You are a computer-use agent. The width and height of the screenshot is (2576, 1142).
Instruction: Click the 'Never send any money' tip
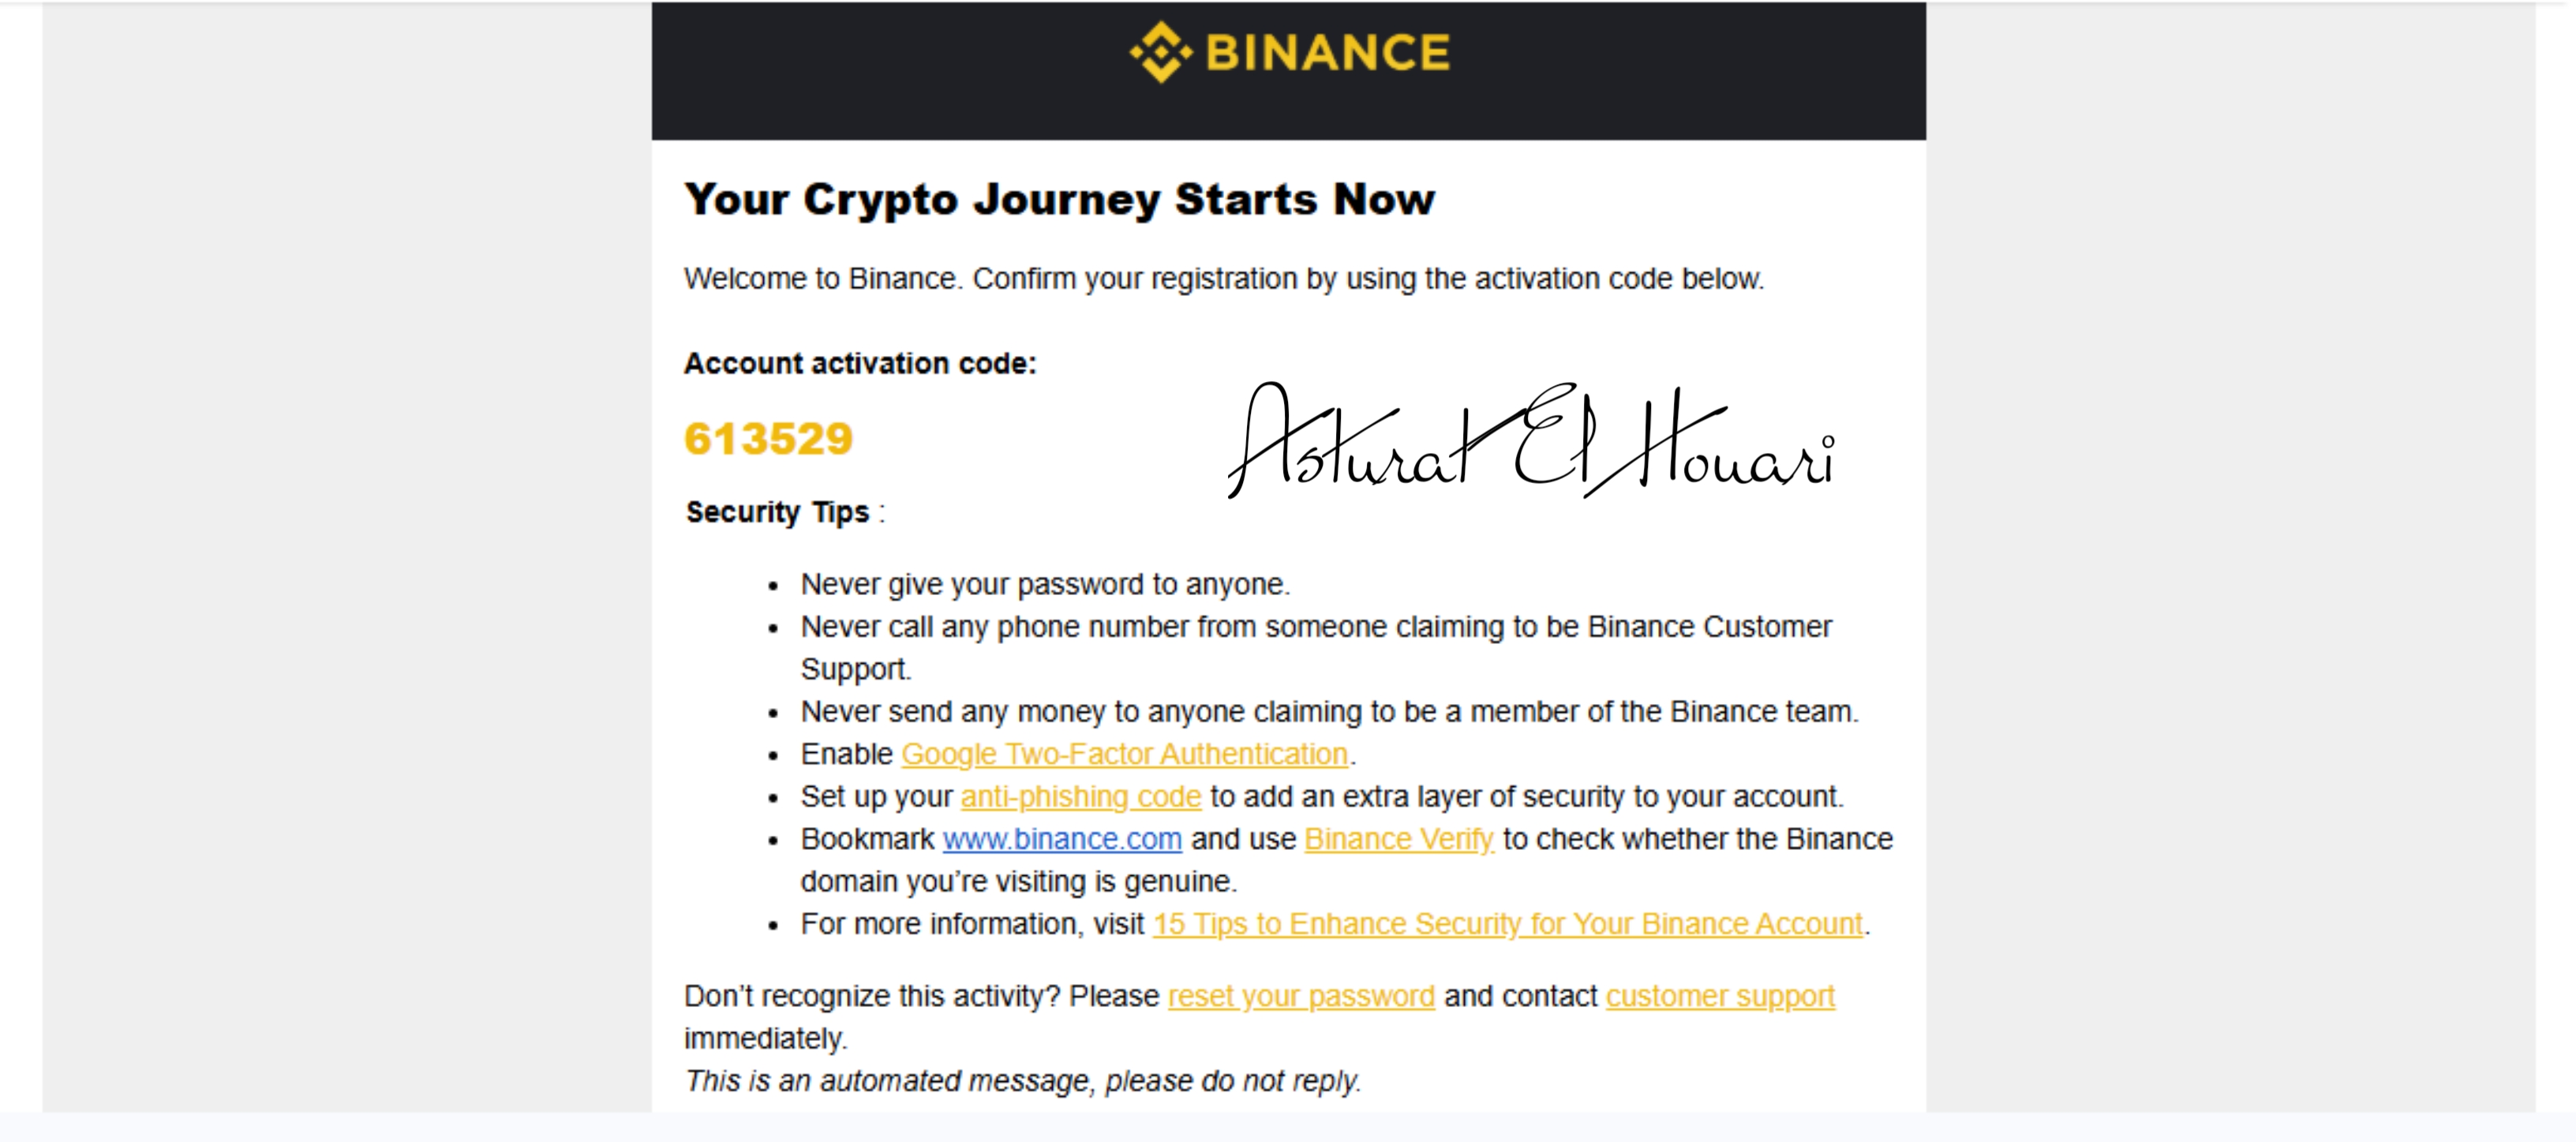pos(1329,711)
